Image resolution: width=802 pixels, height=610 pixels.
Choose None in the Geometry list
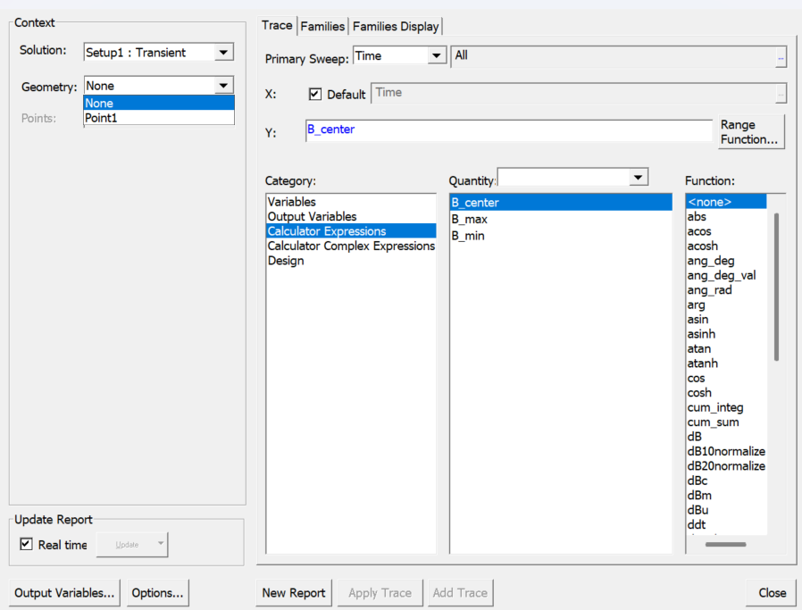pos(99,103)
